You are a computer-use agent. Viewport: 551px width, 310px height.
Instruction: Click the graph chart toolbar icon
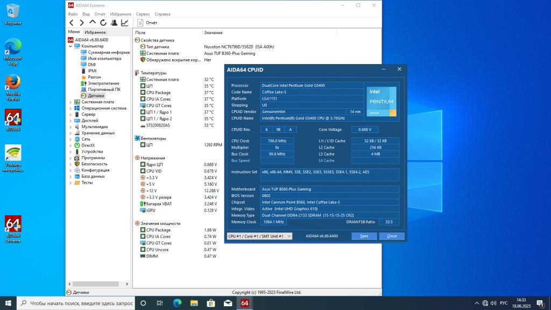(x=125, y=23)
